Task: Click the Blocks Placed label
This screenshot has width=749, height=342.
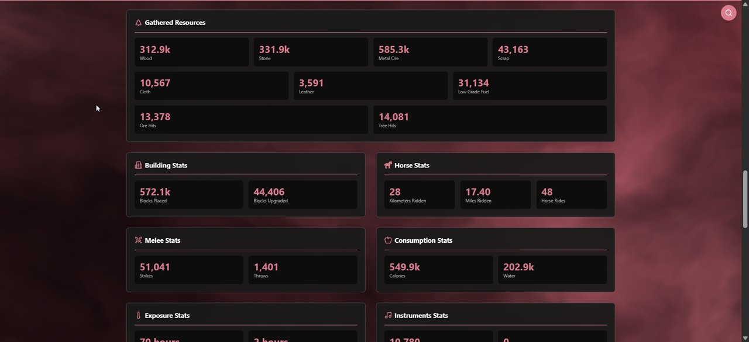Action: click(x=153, y=201)
